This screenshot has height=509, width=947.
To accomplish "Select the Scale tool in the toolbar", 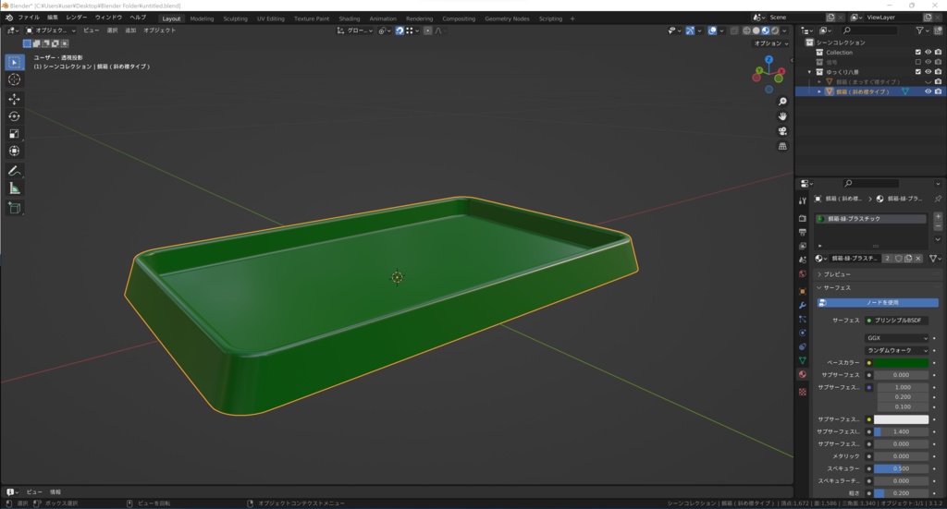I will [x=14, y=134].
